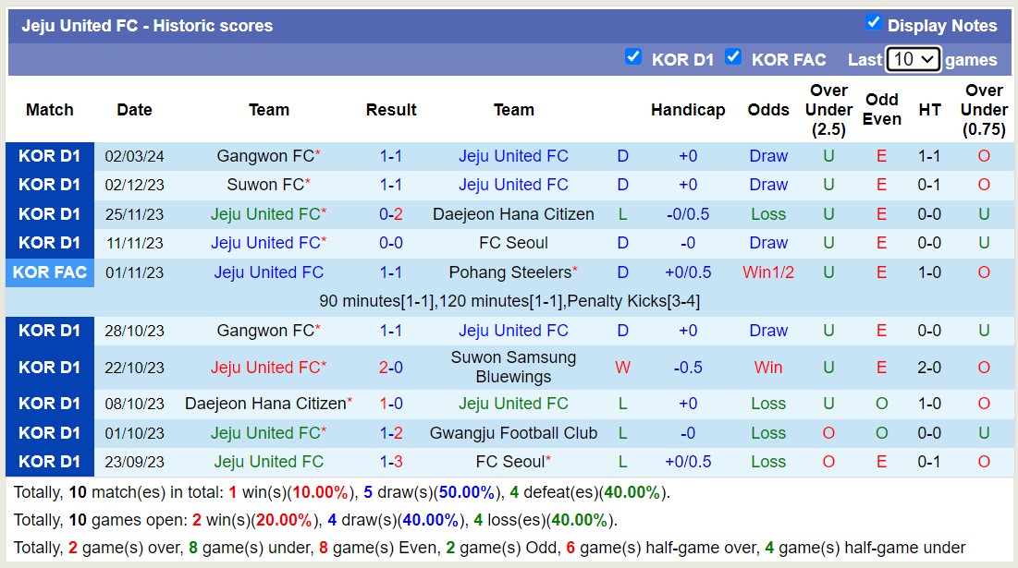Click the Handicap column header
The width and height of the screenshot is (1018, 568).
click(689, 109)
